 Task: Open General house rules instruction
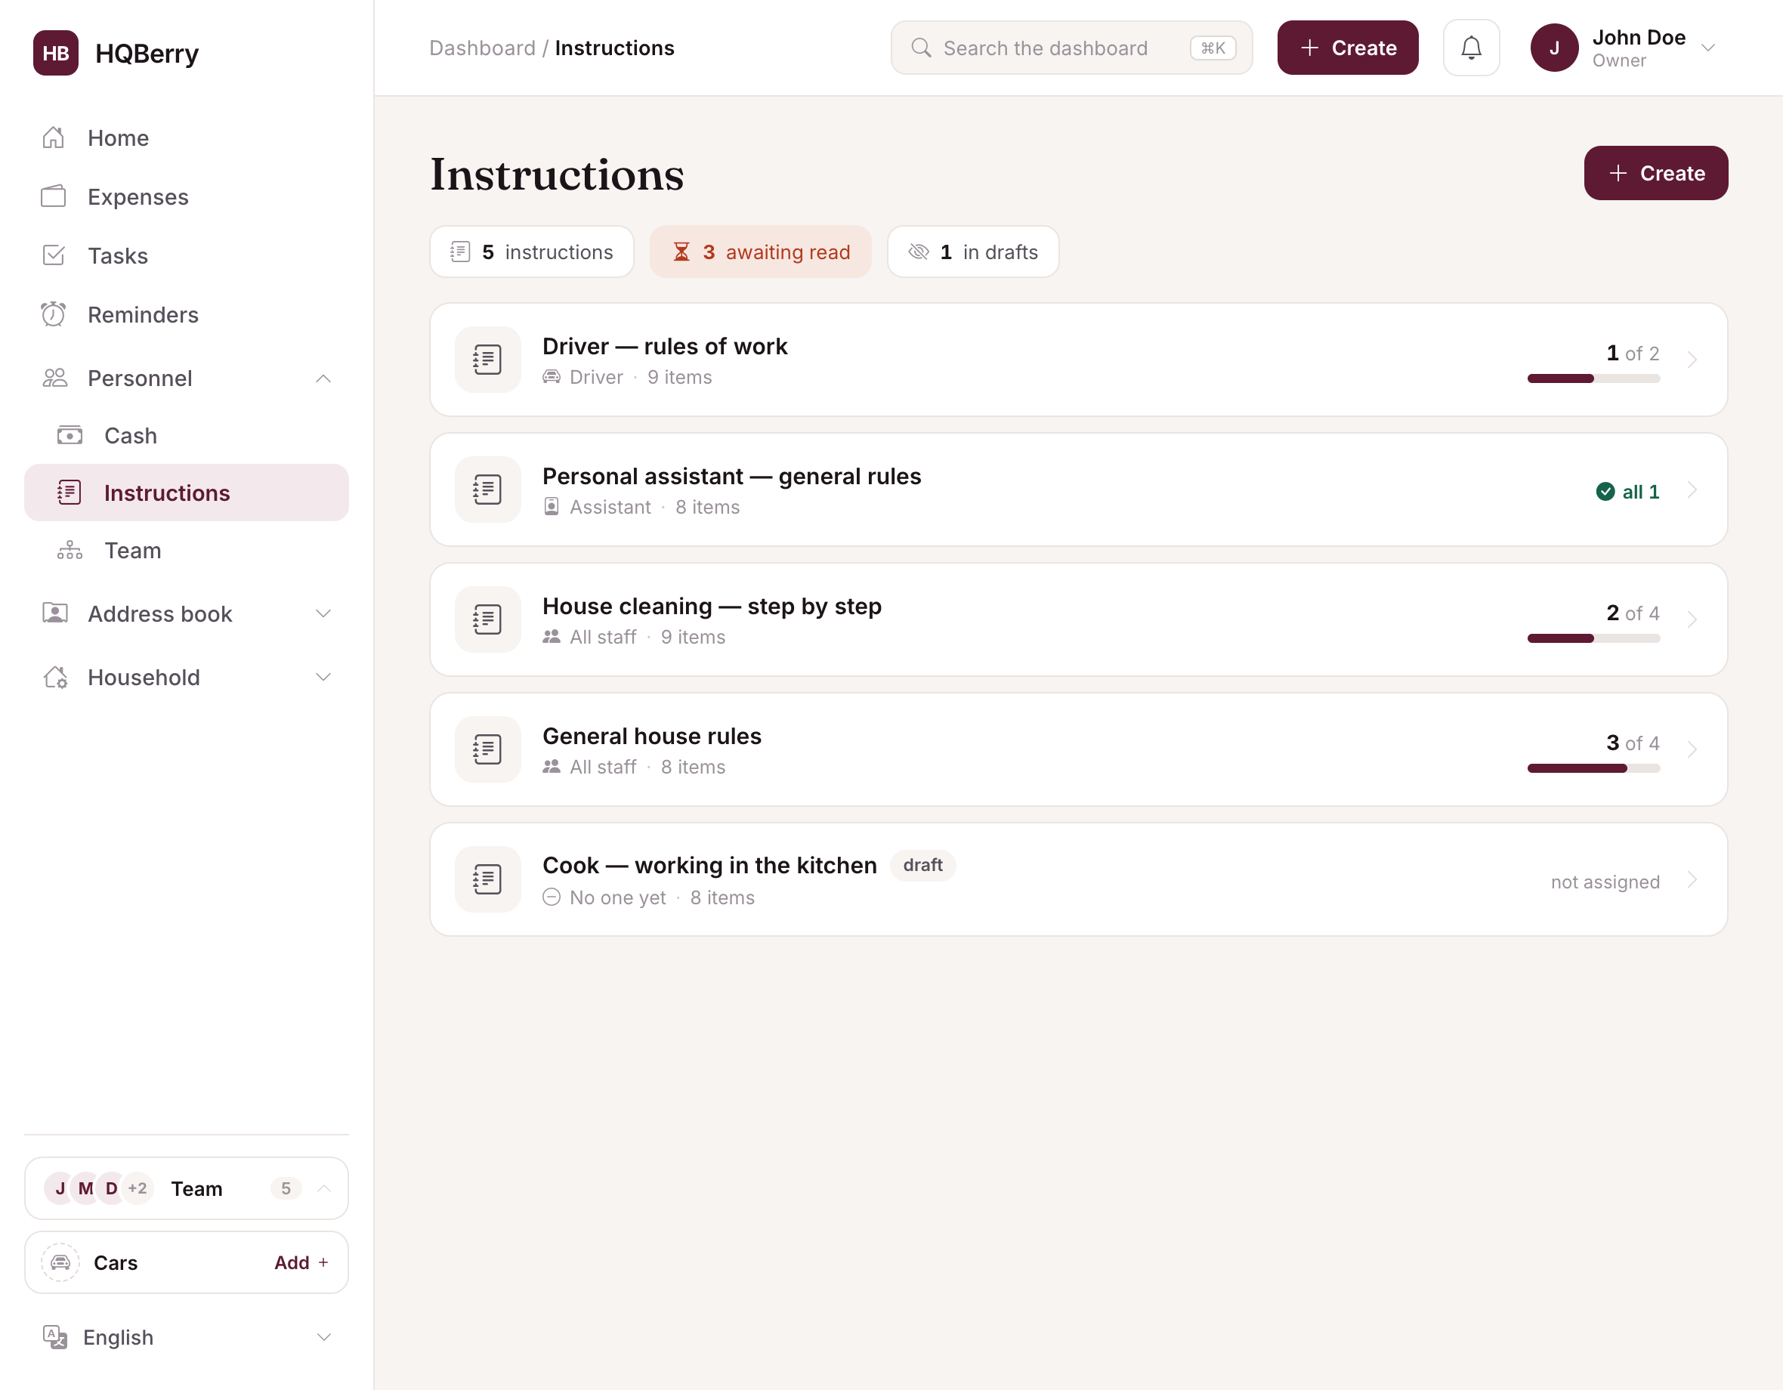coord(1078,749)
